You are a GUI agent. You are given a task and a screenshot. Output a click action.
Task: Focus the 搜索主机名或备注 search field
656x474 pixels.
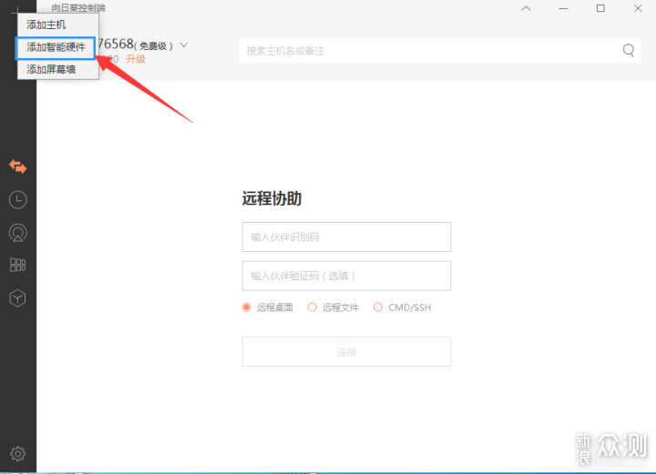click(x=440, y=51)
